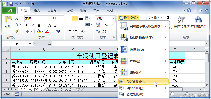Screen dimensions: 211x99
Task: Apply the red font color
Action: 47,31
